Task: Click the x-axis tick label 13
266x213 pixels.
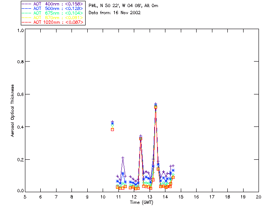Action: tap(150, 197)
